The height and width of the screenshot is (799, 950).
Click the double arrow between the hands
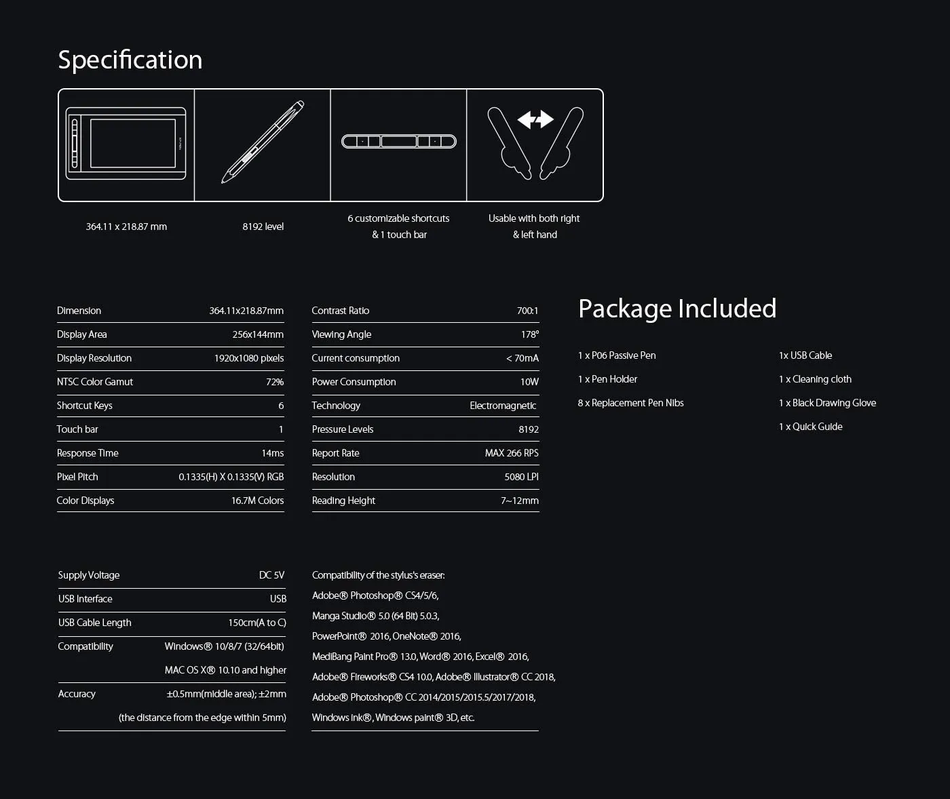click(x=535, y=120)
